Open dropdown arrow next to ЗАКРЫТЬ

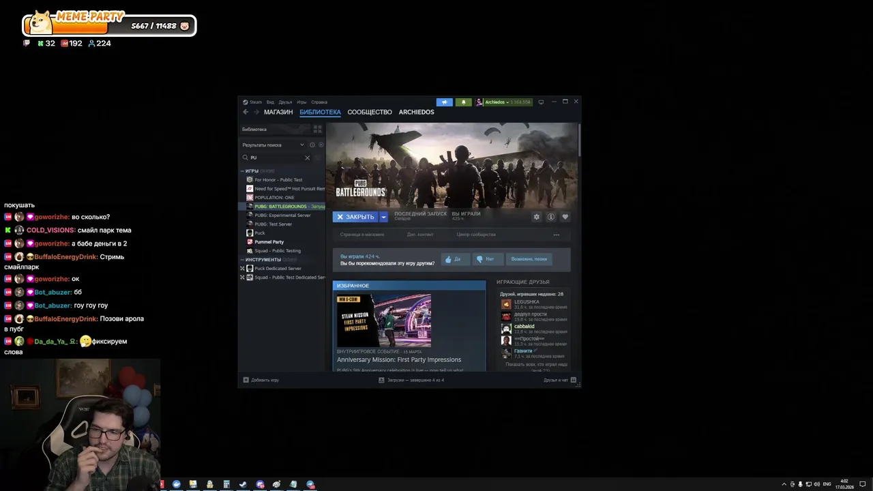[384, 217]
